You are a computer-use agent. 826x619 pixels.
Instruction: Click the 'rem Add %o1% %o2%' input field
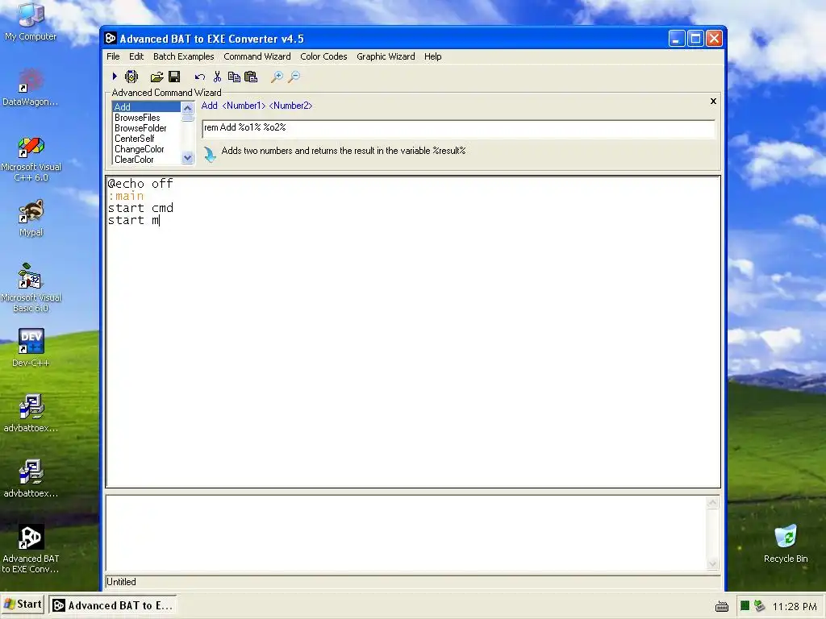click(x=458, y=128)
